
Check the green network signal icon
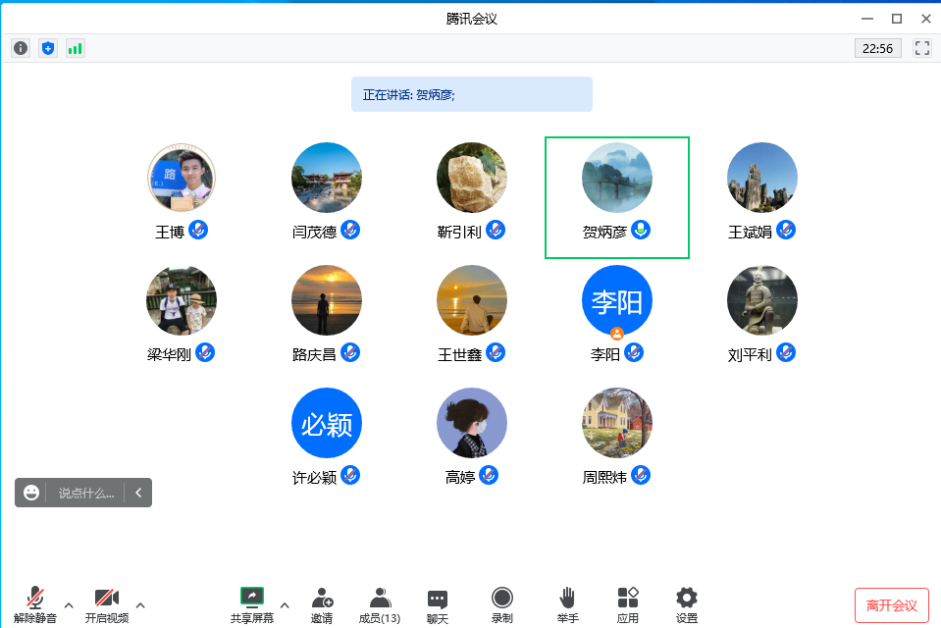[x=76, y=48]
